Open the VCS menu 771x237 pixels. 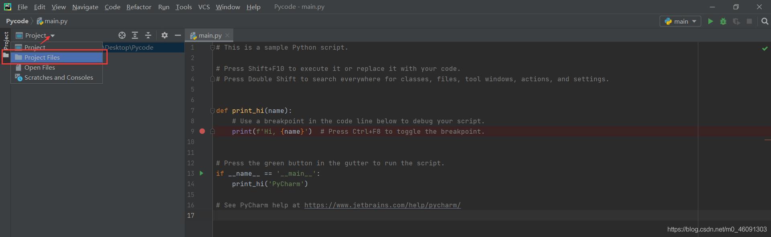[x=204, y=7]
